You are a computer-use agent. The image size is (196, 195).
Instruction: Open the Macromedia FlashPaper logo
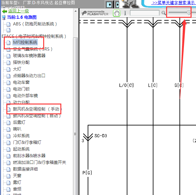(x=95, y=13)
